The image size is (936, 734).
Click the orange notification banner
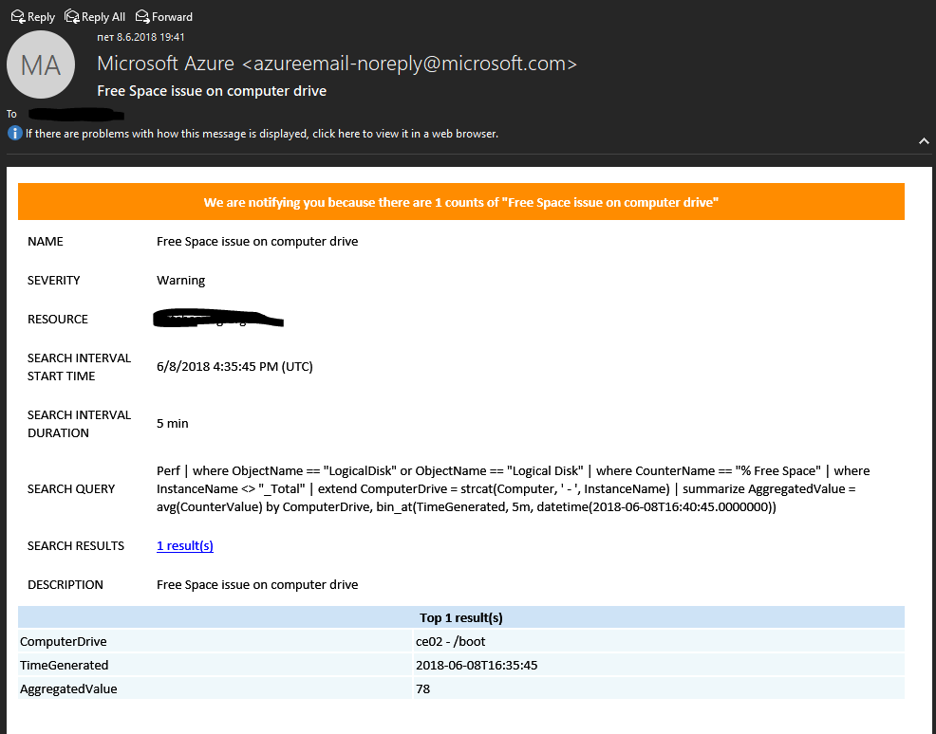[460, 202]
